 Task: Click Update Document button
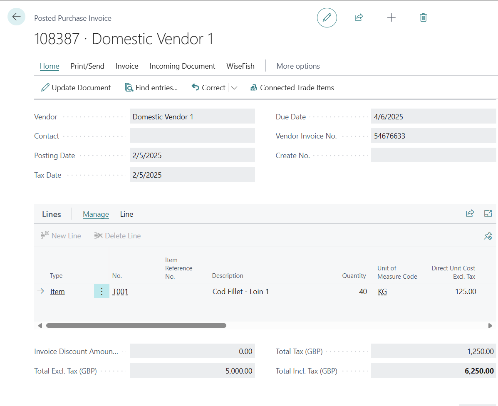point(76,88)
